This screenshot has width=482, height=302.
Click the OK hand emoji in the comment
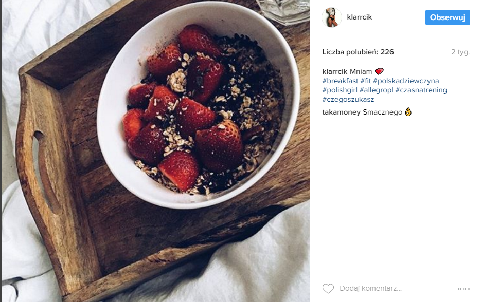(x=408, y=112)
